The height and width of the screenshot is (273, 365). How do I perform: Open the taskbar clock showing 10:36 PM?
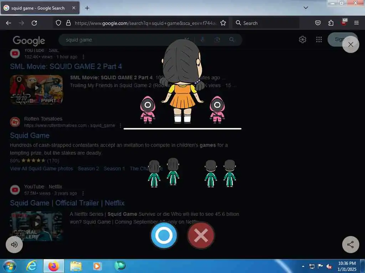click(x=347, y=266)
